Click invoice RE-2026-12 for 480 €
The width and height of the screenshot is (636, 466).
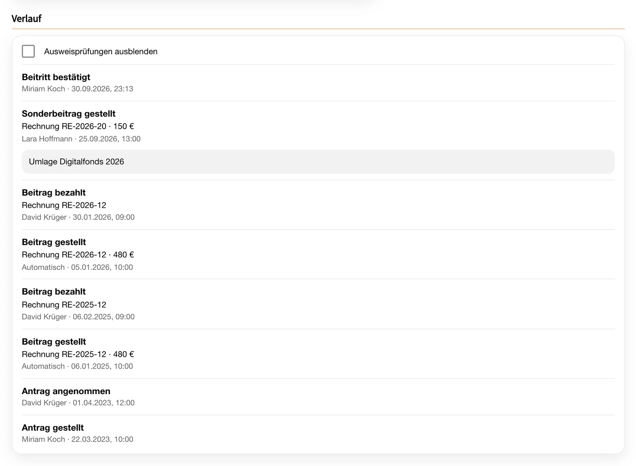click(x=78, y=255)
